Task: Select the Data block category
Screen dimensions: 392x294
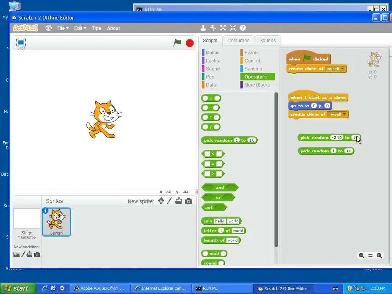Action: coord(211,85)
